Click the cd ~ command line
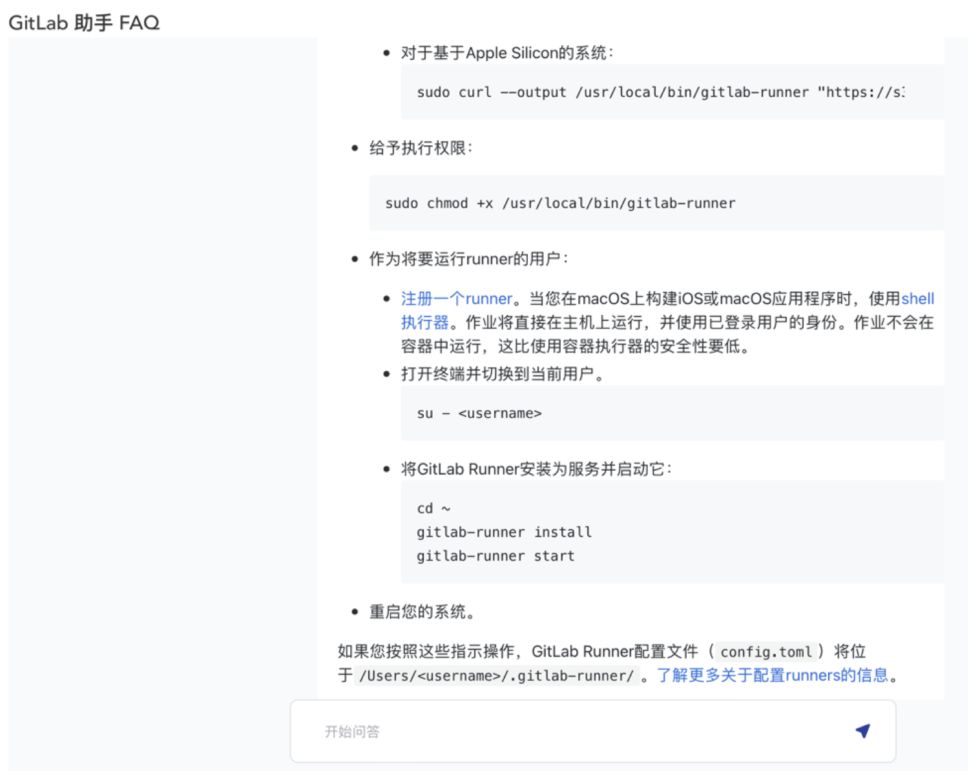Viewport: 969px width, 771px height. [x=433, y=508]
